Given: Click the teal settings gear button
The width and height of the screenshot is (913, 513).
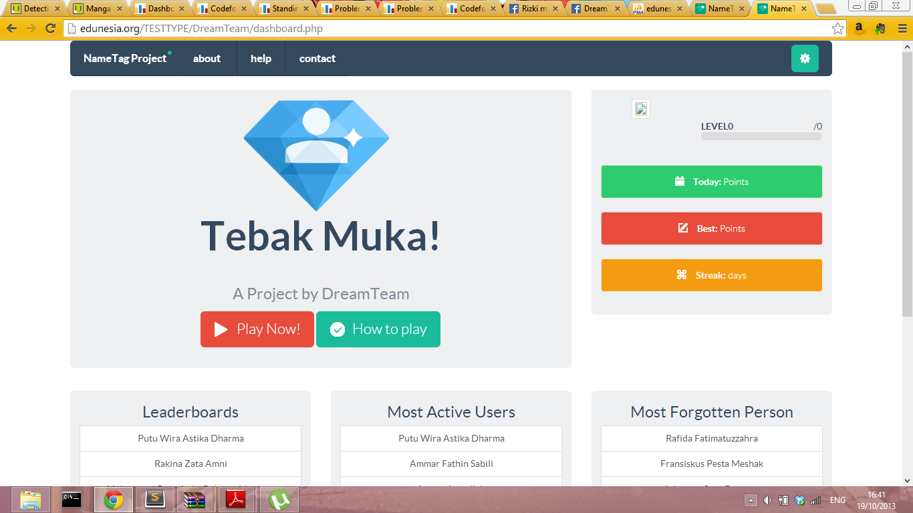Looking at the screenshot, I should (805, 59).
